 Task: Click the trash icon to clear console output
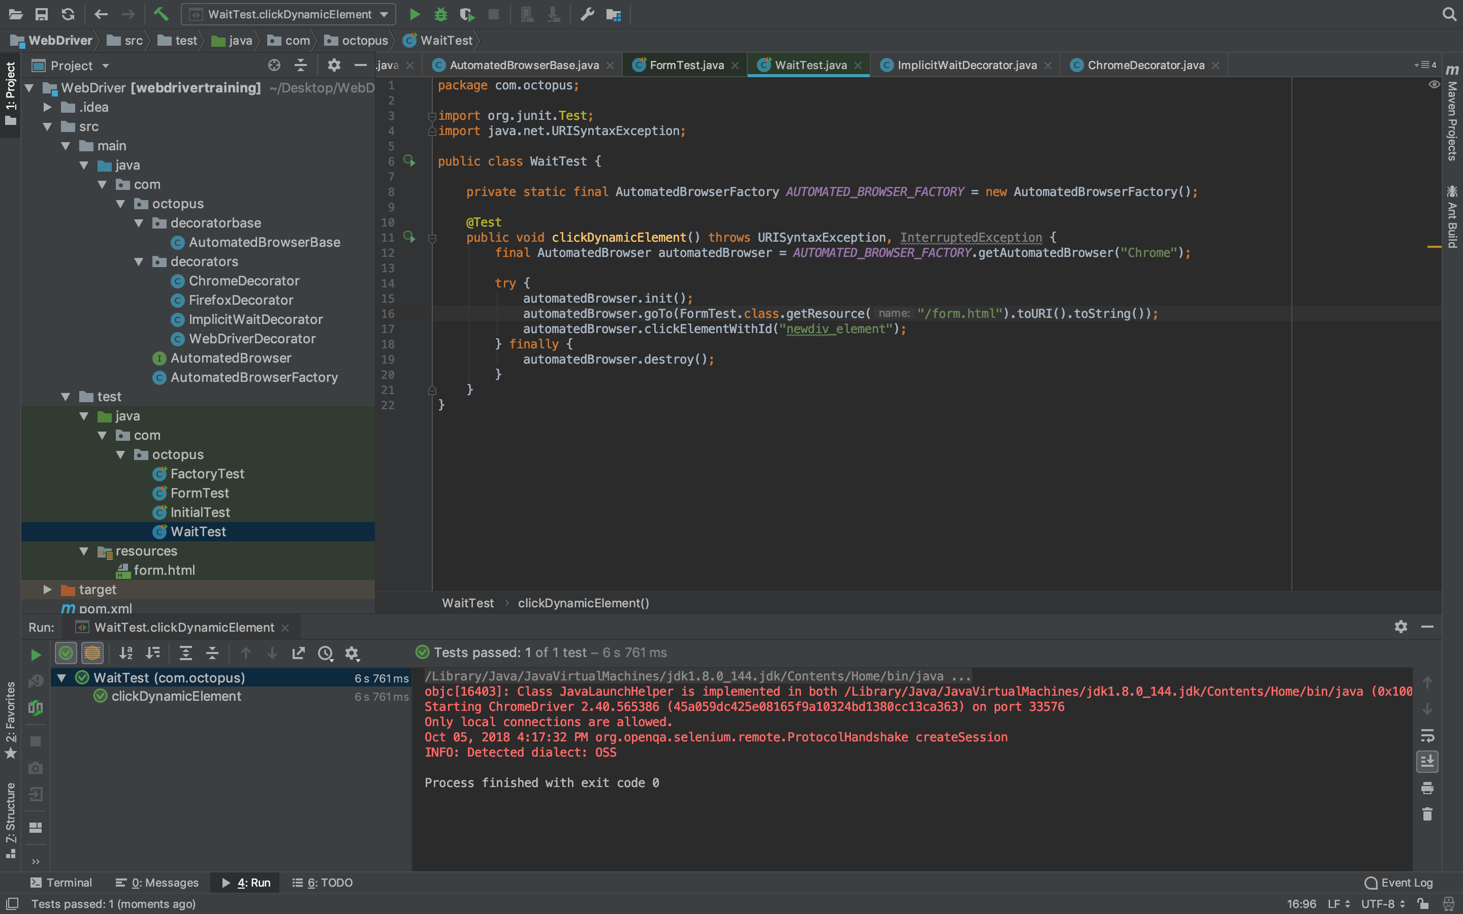(1427, 814)
